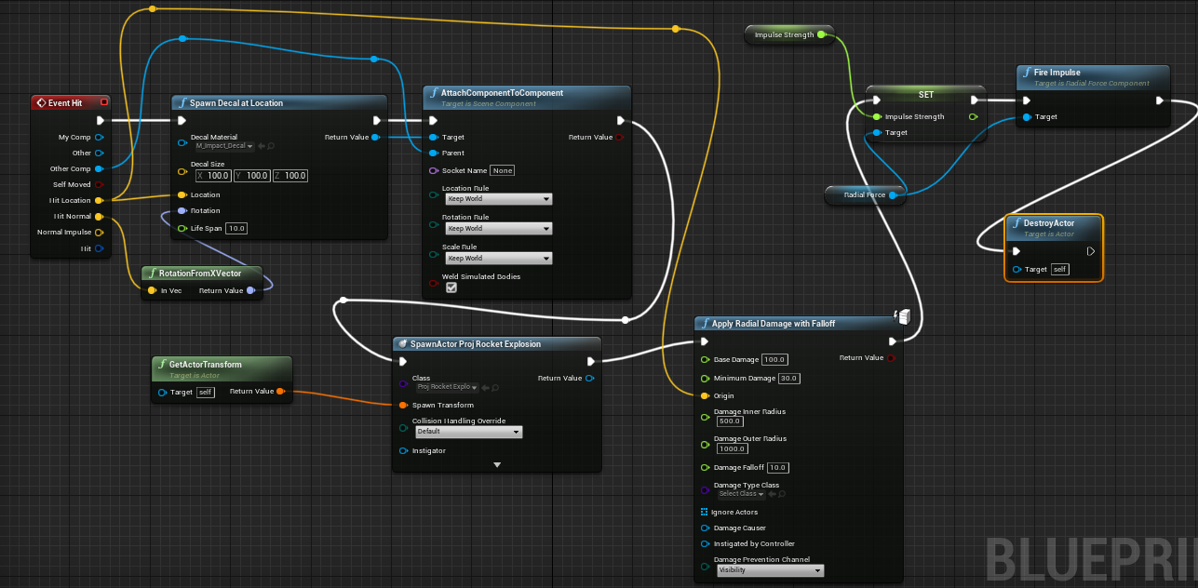Toggle Weld Simulated Bodies checkbox
Screen dimensions: 1198x588
click(451, 287)
